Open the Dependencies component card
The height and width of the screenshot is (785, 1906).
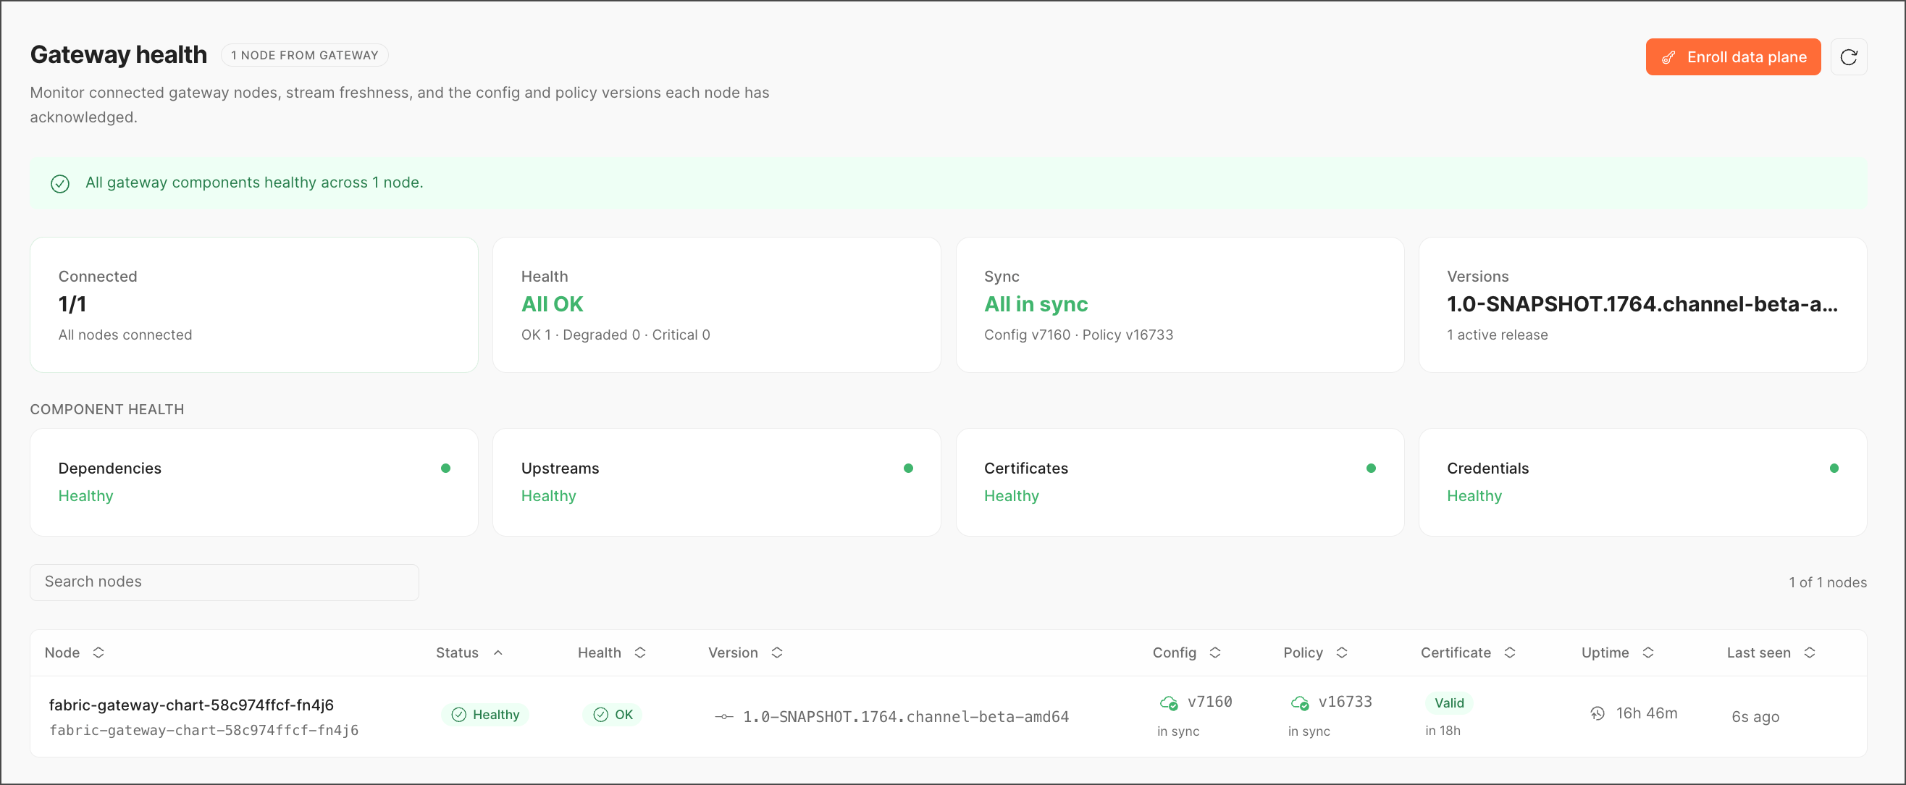click(253, 482)
